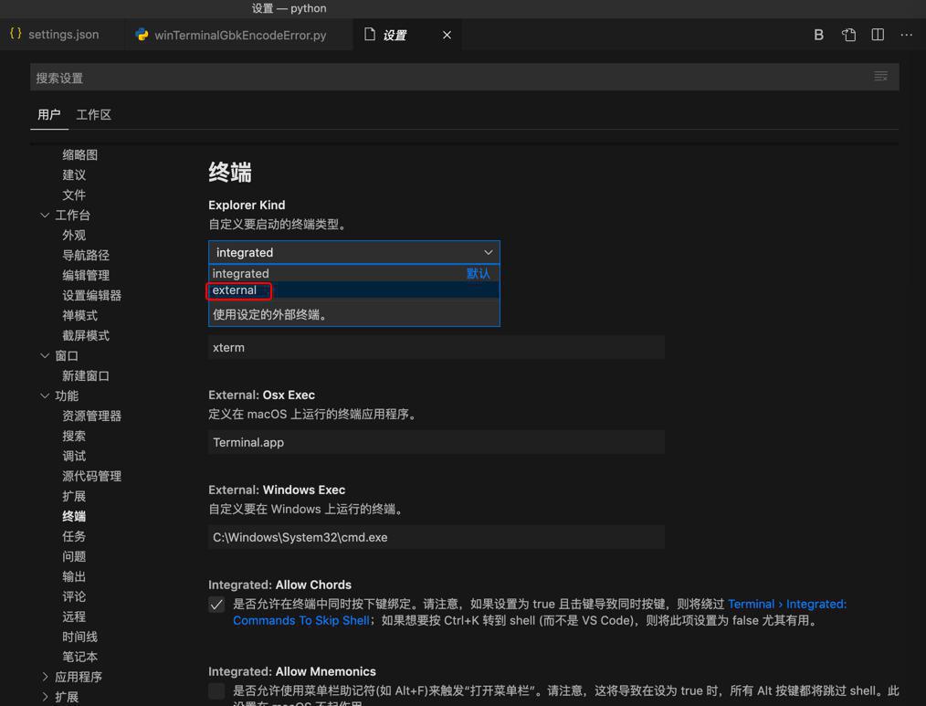Viewport: 926px width, 706px height.
Task: Select 时间线 in settings tree
Action: [x=79, y=637]
